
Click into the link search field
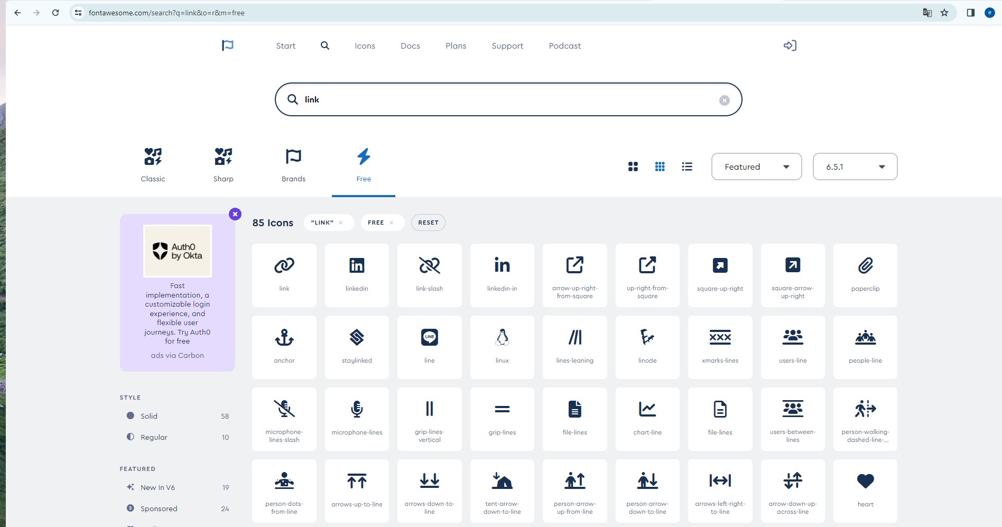[508, 99]
